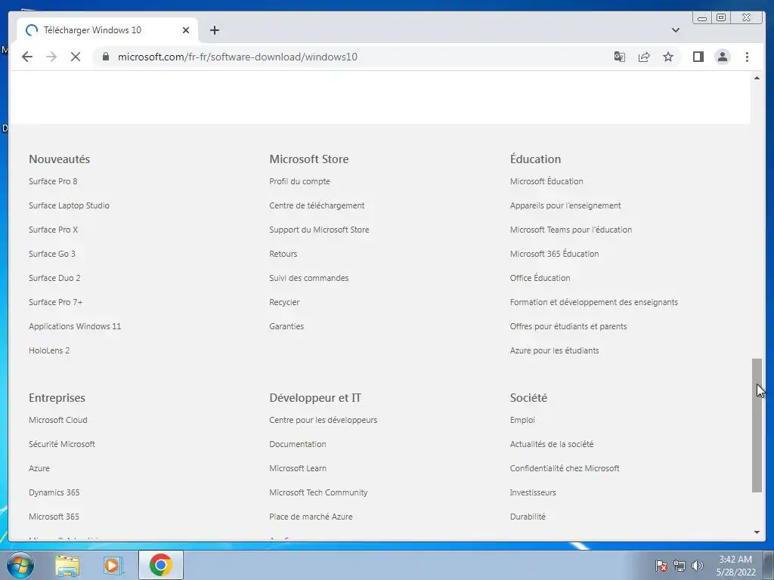Open Azure pour les étudiants link
The height and width of the screenshot is (580, 774).
tap(554, 350)
